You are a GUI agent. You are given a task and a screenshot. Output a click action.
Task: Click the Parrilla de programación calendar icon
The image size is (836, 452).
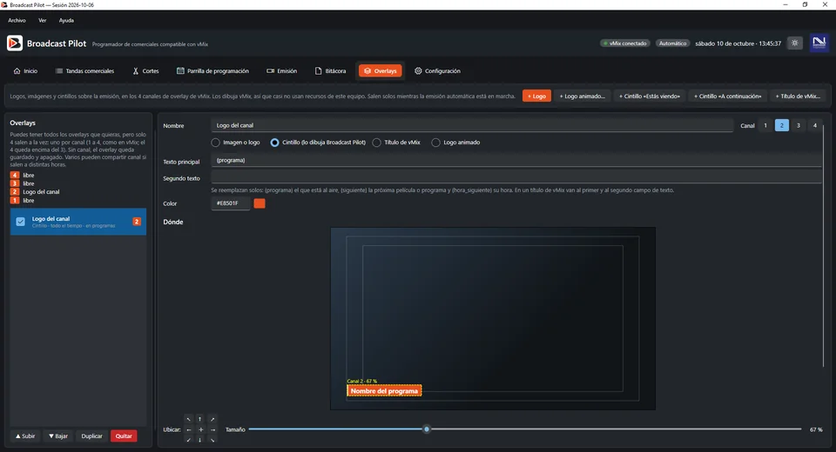180,70
